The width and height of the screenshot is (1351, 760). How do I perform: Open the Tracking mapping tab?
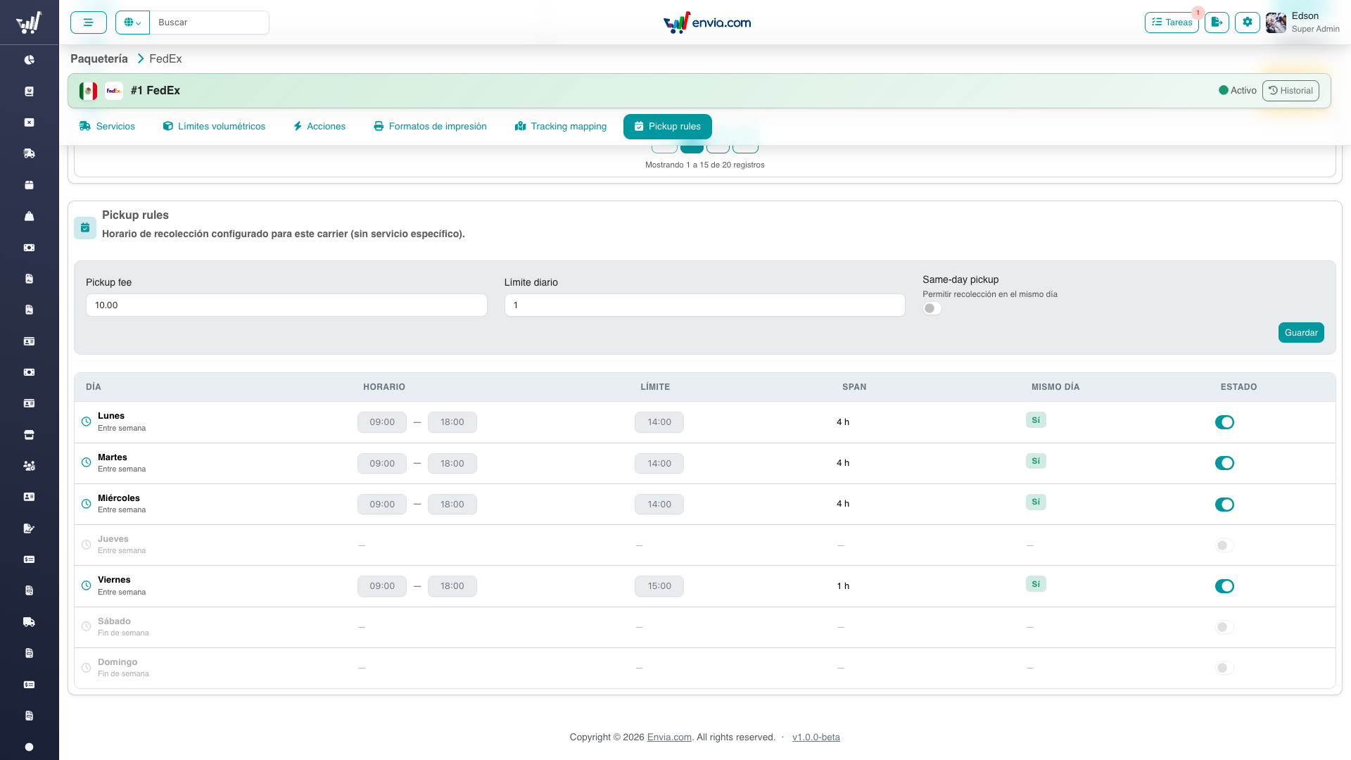point(561,127)
